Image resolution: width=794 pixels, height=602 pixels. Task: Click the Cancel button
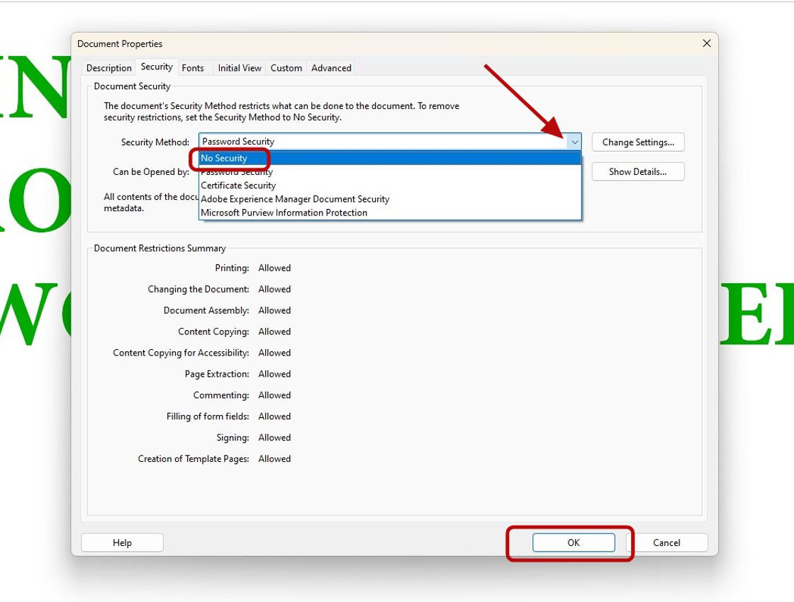666,543
